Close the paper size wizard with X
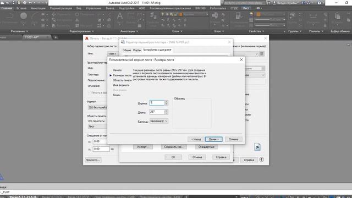This screenshot has height=198, width=352. 241,60
